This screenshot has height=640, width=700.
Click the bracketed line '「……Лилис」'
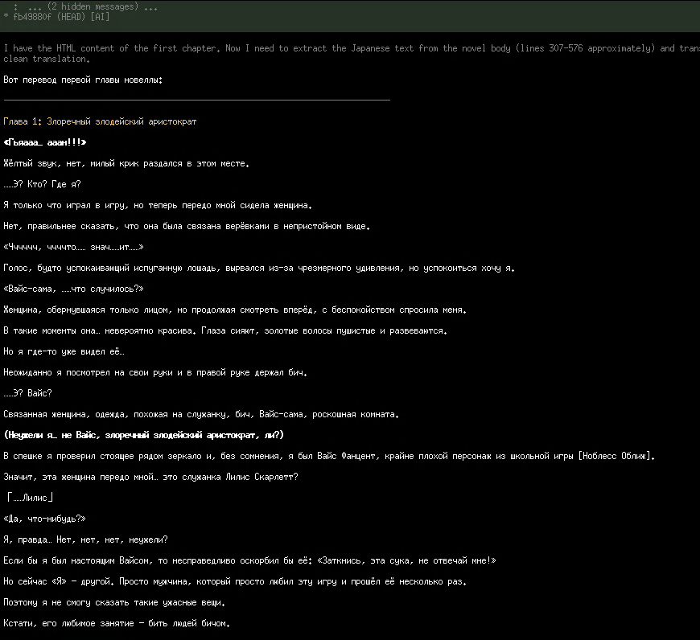pyautogui.click(x=30, y=498)
